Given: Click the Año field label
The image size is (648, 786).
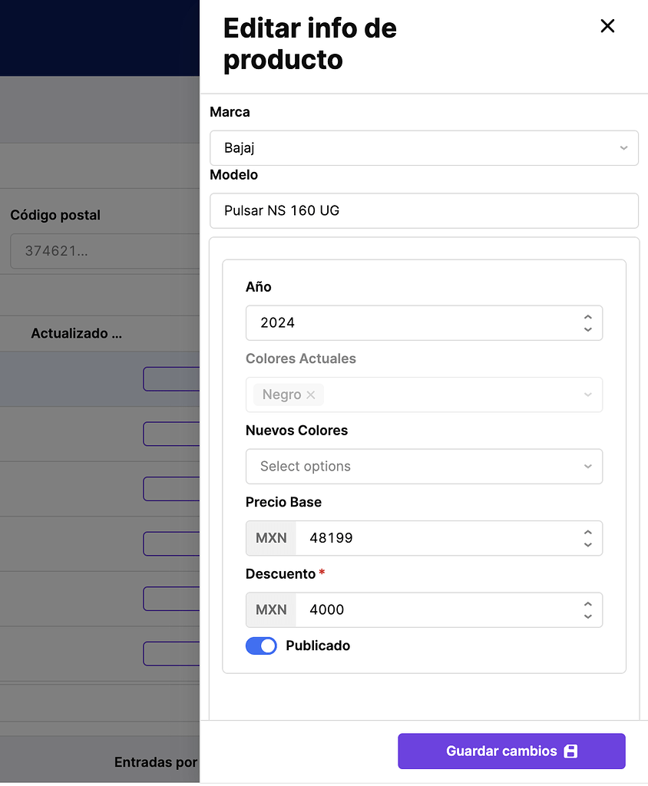Looking at the screenshot, I should [x=258, y=287].
